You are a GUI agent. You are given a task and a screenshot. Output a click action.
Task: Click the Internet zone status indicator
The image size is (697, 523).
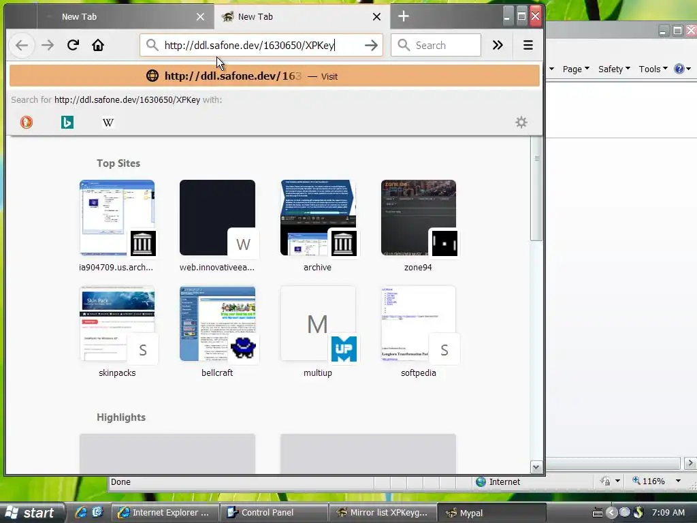coord(498,481)
